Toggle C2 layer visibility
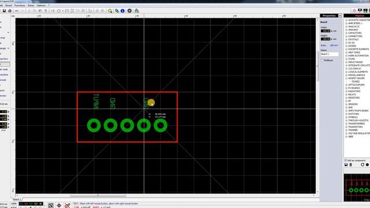Image resolution: width=370 pixels, height=208 pixels. 31,203
